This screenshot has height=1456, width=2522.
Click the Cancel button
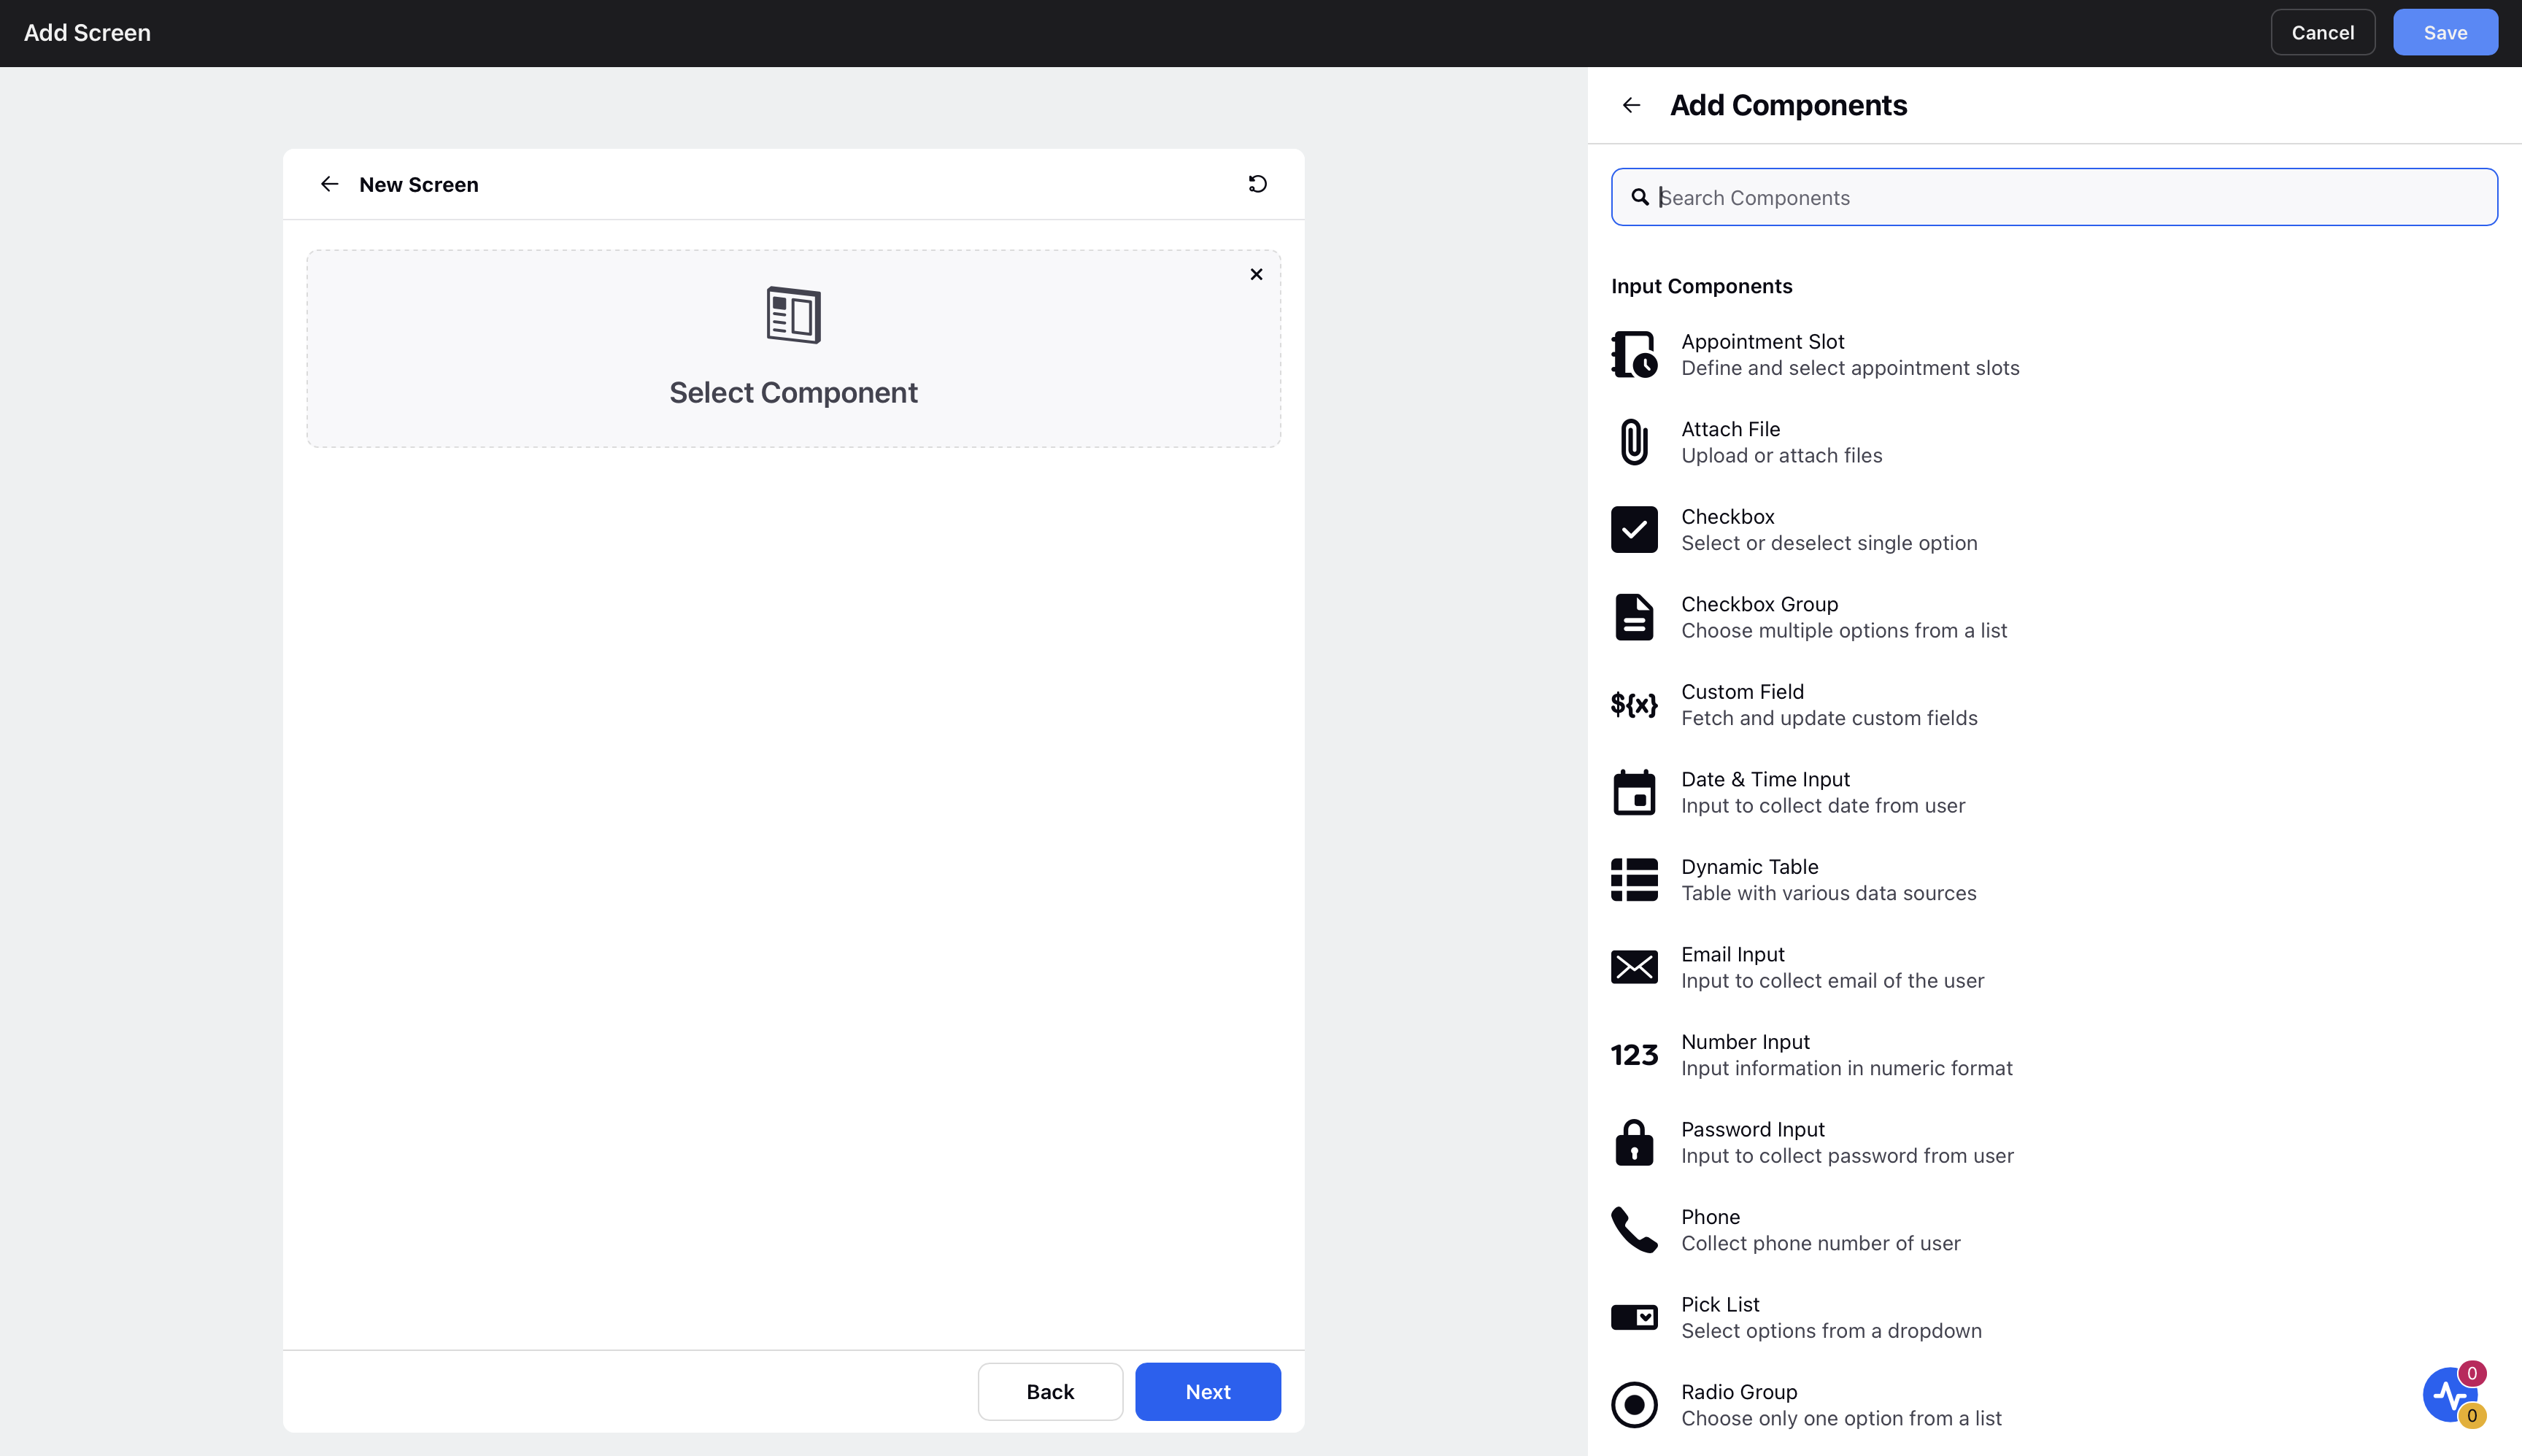(2322, 33)
